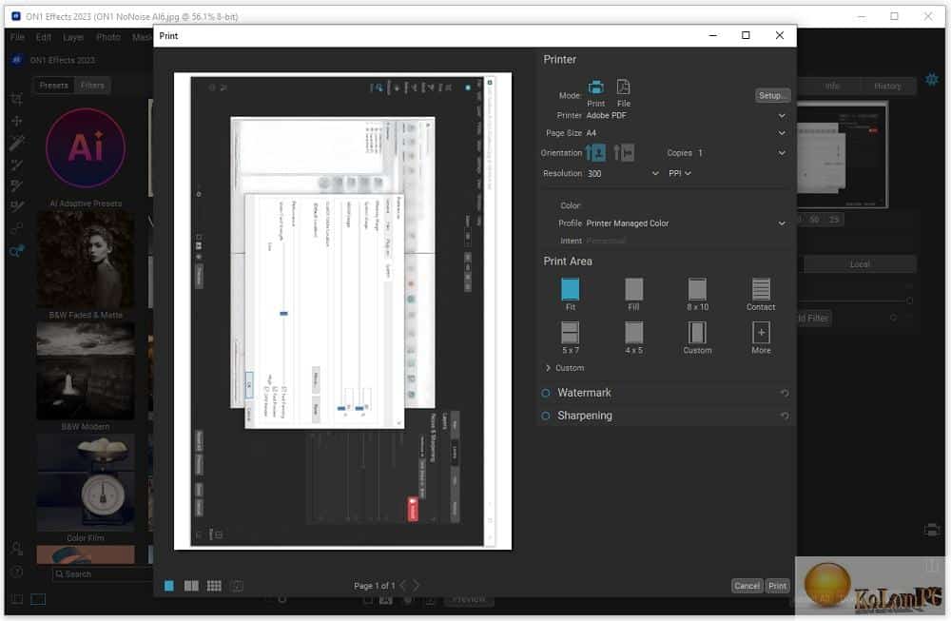
Task: Select the Custom print area icon
Action: pos(697,332)
